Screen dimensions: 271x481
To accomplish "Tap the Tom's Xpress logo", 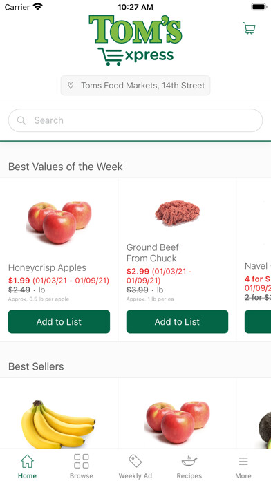I will click(x=135, y=40).
